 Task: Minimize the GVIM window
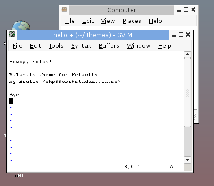(174, 36)
